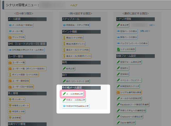Click the user icon for ユーザー一覧(ポイント一括操作)

point(10,69)
